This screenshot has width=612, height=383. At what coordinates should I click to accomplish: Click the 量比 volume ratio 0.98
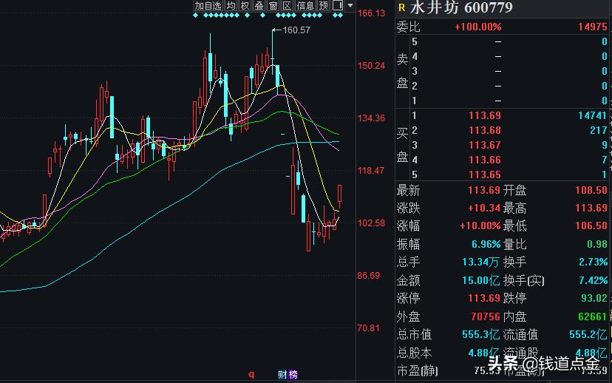(x=596, y=245)
